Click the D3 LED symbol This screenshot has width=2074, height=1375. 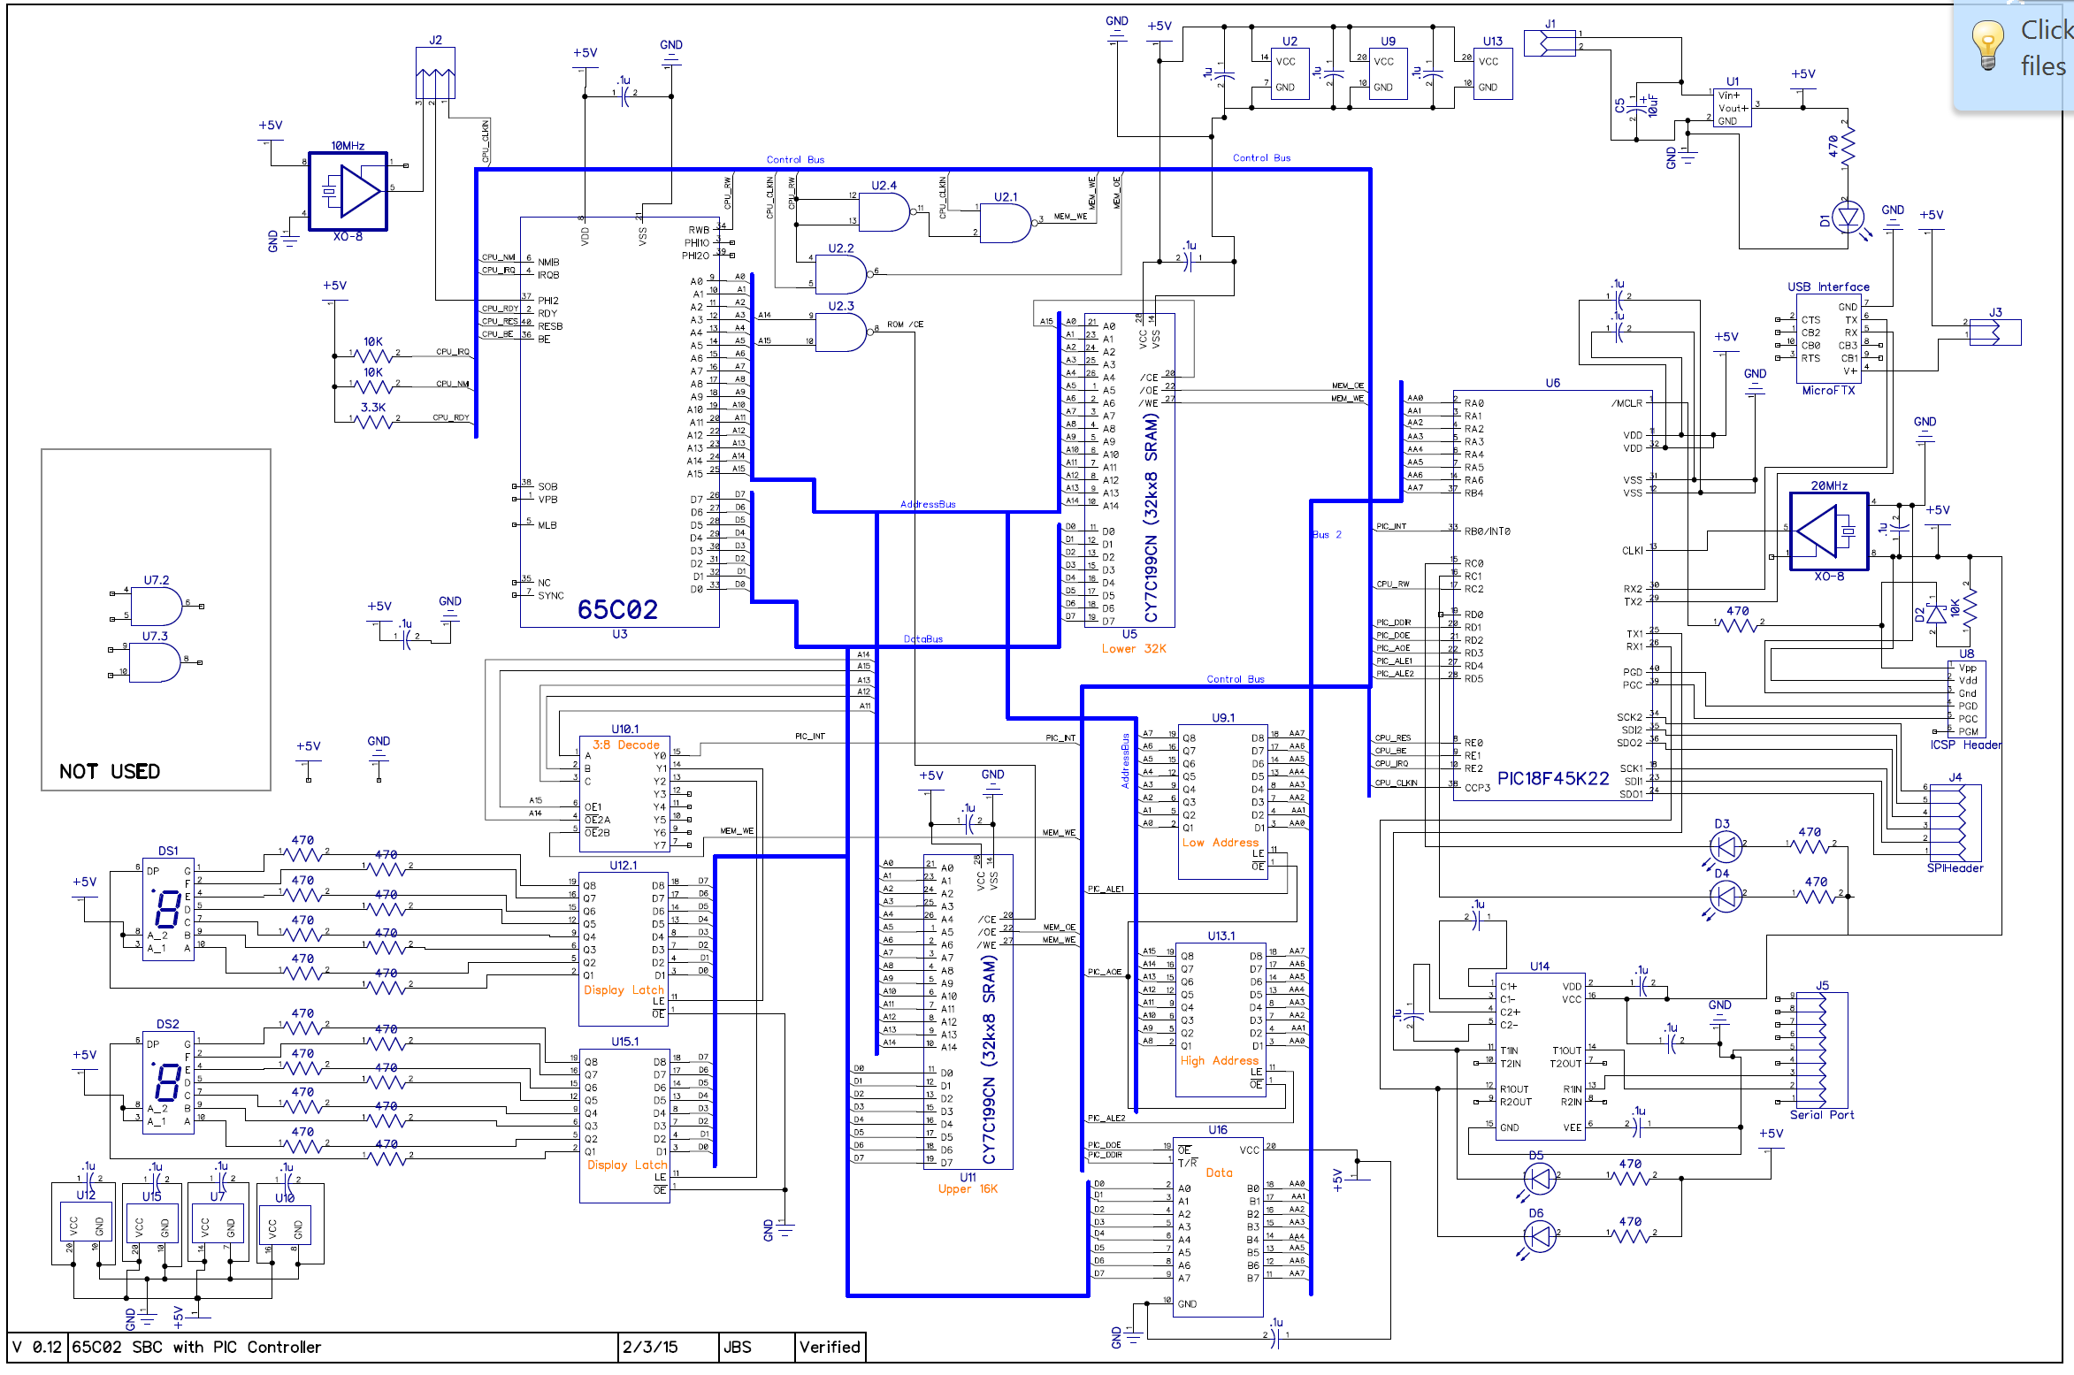click(x=1726, y=847)
